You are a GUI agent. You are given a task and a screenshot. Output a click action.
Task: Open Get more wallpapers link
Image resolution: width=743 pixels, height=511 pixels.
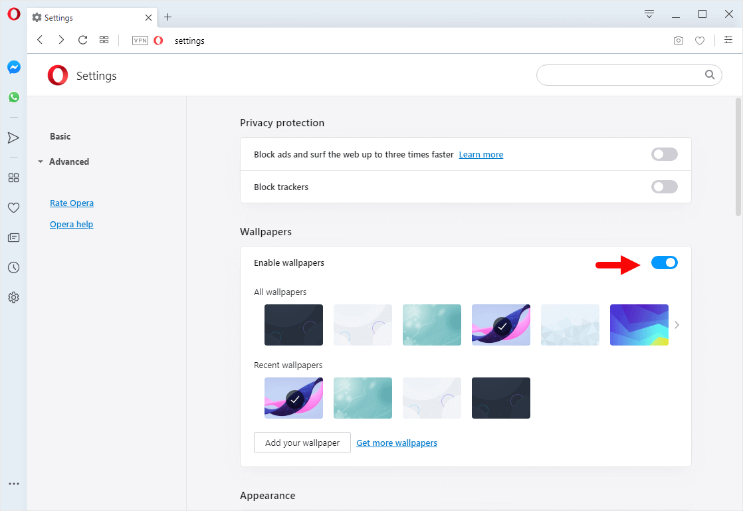[x=397, y=443]
